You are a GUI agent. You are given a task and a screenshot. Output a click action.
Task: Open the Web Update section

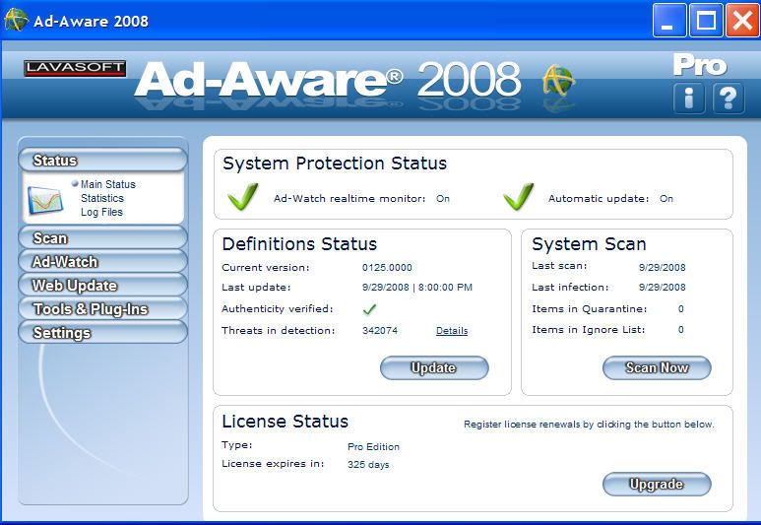103,285
